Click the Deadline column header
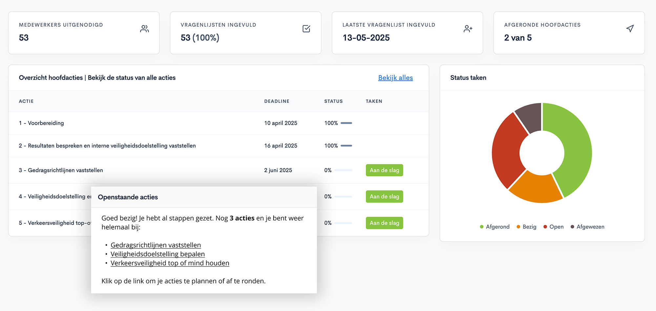Image resolution: width=656 pixels, height=311 pixels. [x=277, y=101]
